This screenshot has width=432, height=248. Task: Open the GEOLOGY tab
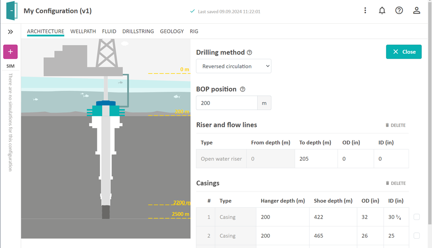[171, 31]
